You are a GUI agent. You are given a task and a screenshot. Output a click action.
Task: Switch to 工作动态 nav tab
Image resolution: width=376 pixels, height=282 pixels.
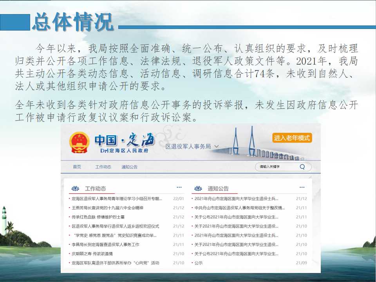pyautogui.click(x=103, y=167)
